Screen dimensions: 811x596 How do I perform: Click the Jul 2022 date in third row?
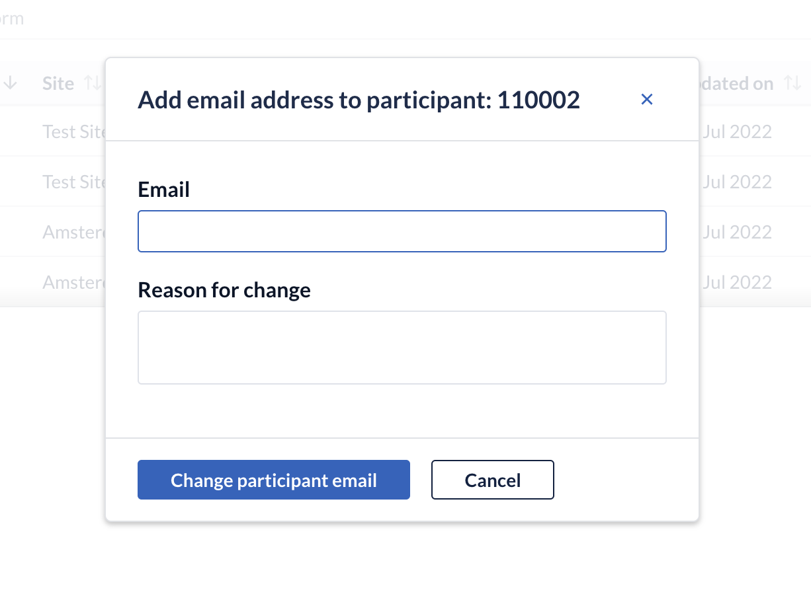coord(737,232)
